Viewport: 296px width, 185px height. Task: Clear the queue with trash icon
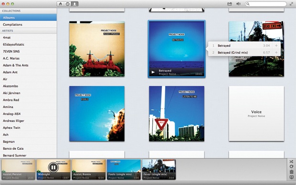pyautogui.click(x=292, y=172)
